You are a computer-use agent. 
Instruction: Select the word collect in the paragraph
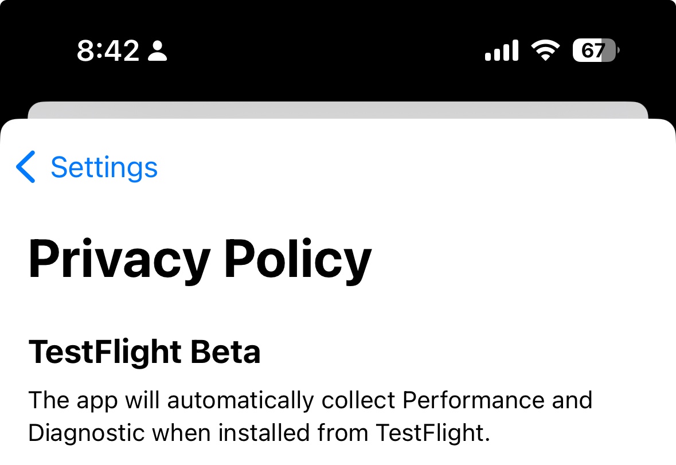pyautogui.click(x=358, y=400)
